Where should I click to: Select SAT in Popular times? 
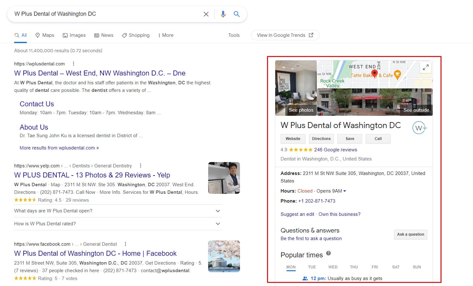396,267
